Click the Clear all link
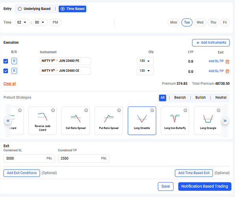The width and height of the screenshot is (235, 197). click(x=10, y=84)
